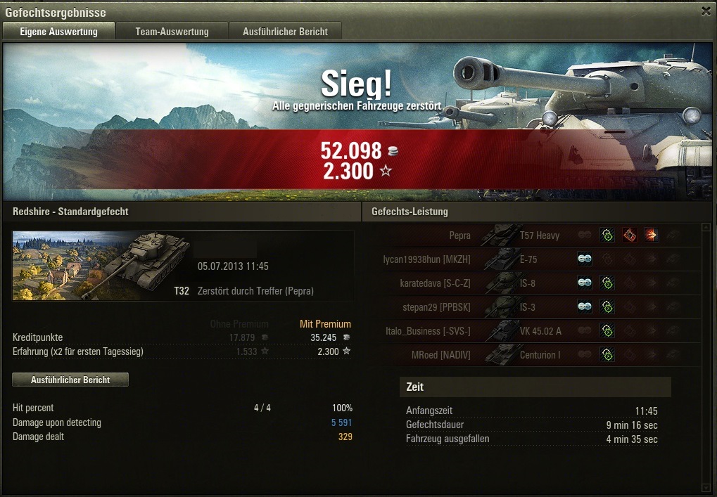
Task: Click the Mit Premium column header
Action: (x=325, y=324)
